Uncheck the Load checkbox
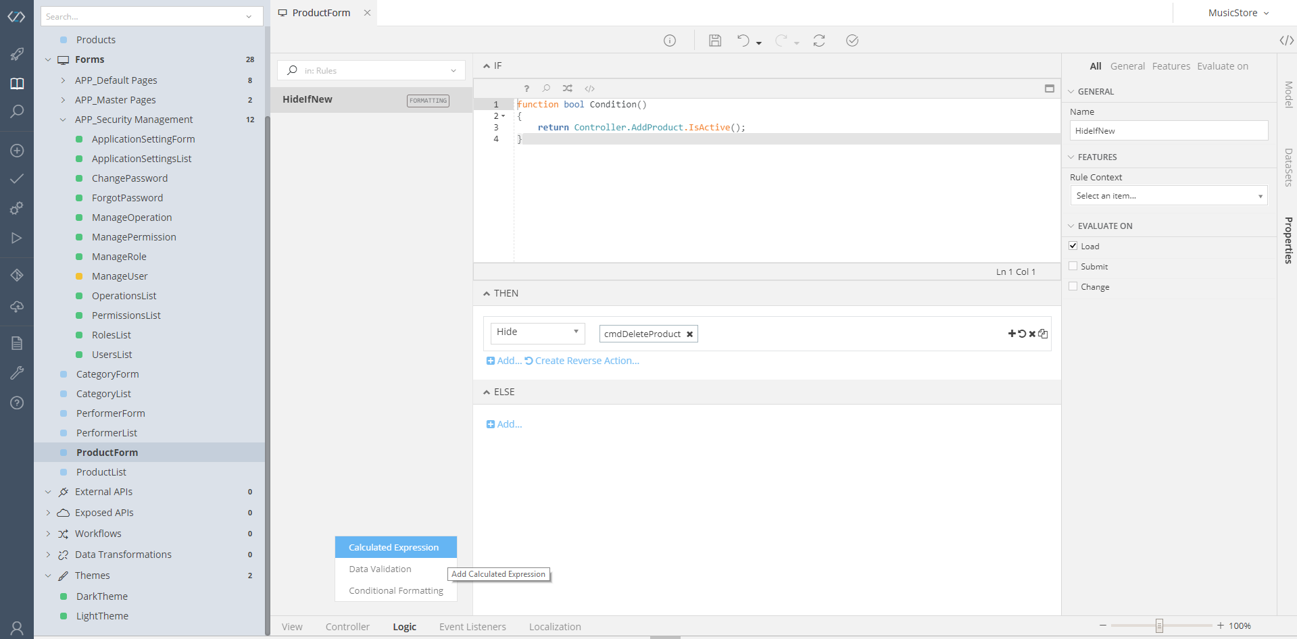This screenshot has width=1297, height=639. click(x=1073, y=246)
